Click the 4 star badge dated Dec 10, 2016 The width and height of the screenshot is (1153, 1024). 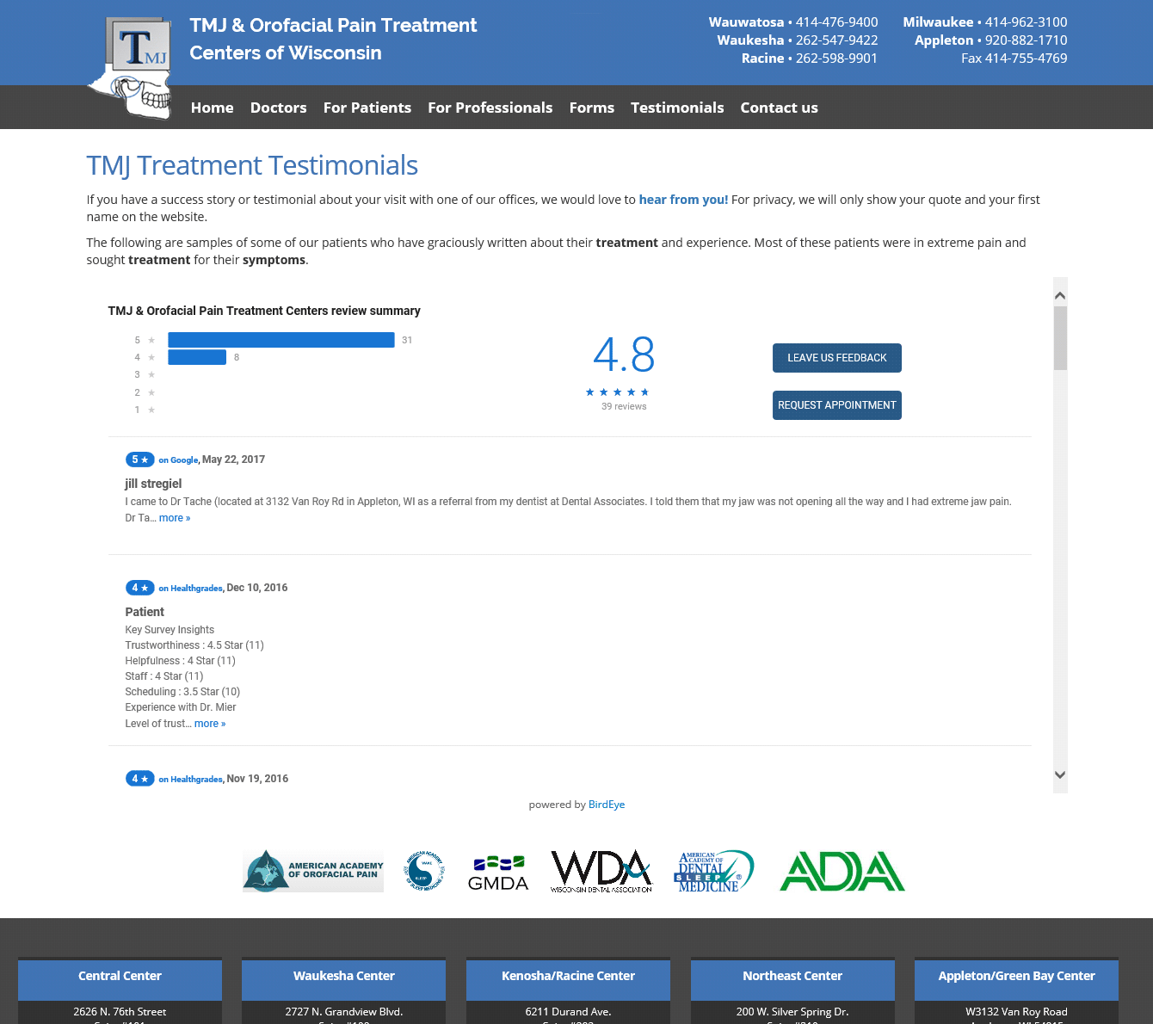click(x=139, y=588)
